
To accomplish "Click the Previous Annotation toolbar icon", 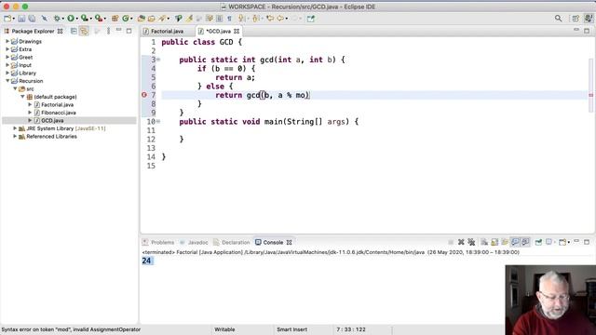I will tap(256, 19).
